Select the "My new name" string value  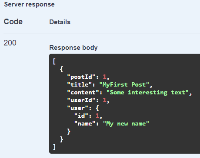tap(126, 124)
